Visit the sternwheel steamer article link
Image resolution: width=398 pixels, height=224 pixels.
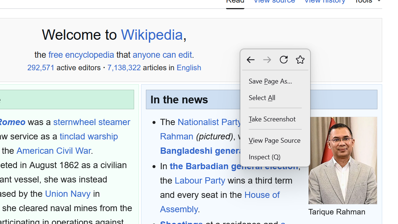pyautogui.click(x=92, y=122)
